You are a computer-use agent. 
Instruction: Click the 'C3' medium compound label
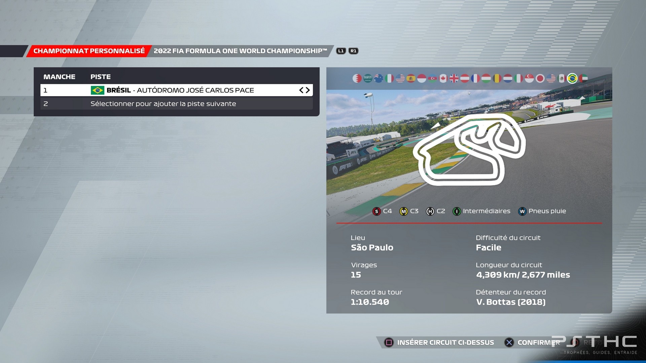coord(414,211)
